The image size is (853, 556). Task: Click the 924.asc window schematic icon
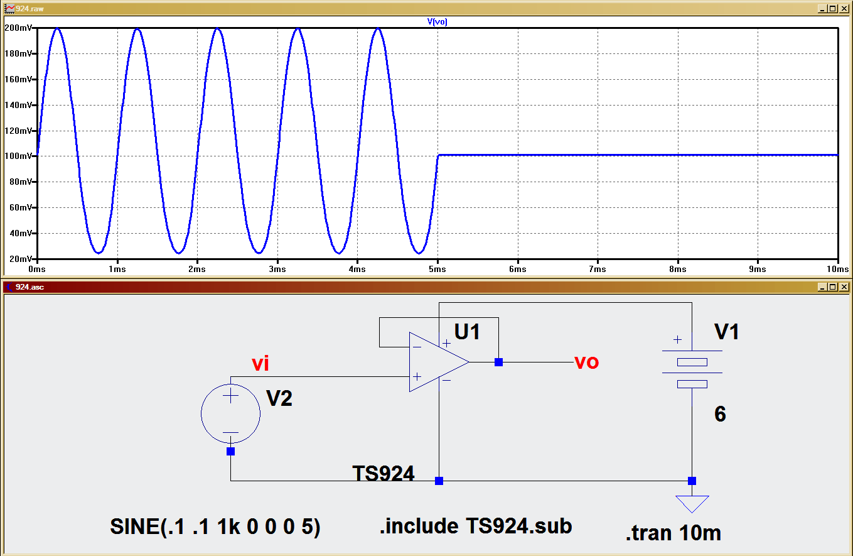[x=8, y=286]
